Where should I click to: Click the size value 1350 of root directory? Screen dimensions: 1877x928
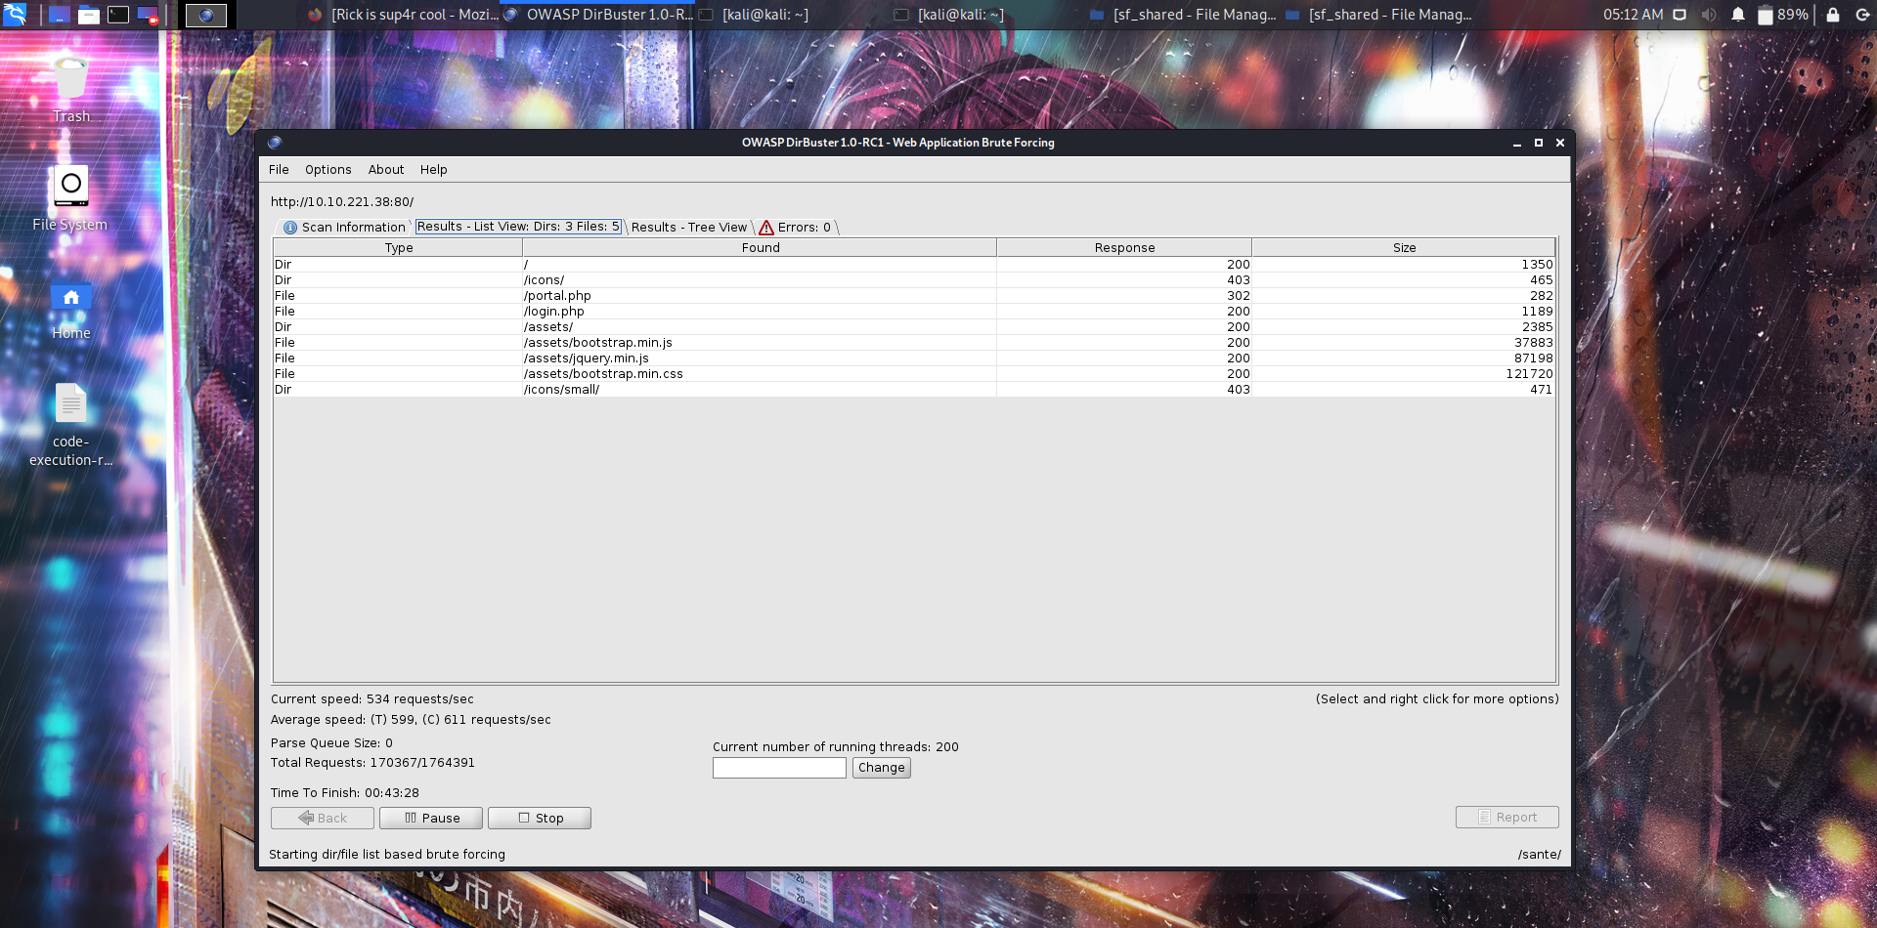point(1537,265)
